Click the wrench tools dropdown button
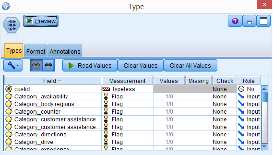The image size is (273, 155). (x=13, y=65)
